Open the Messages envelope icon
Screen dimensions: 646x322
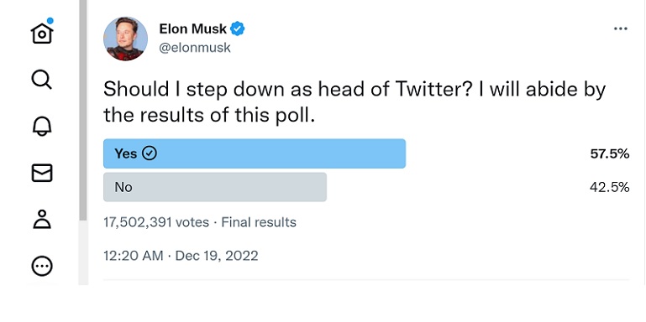point(42,173)
